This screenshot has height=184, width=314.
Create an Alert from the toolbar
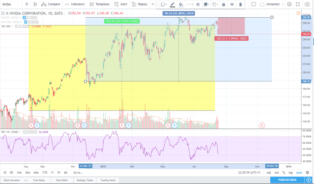point(120,4)
